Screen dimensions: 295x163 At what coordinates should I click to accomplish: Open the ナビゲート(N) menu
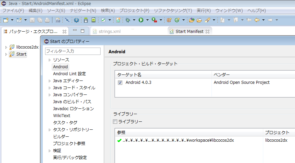83,11
